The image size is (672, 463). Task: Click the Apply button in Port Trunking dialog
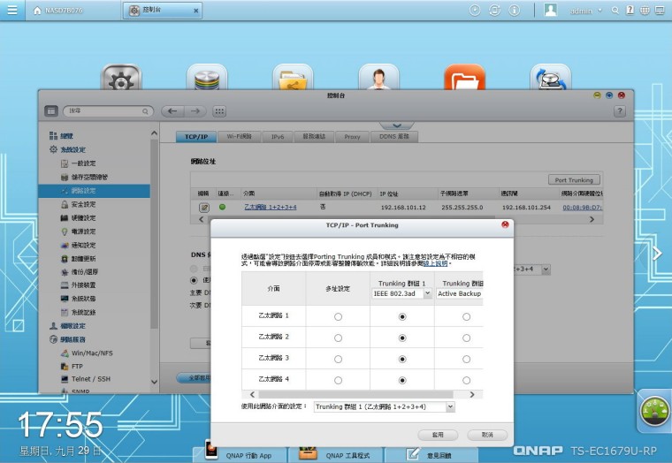click(437, 435)
